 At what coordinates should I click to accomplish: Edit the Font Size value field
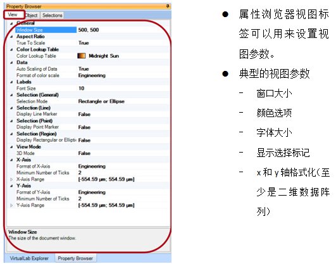(123, 89)
